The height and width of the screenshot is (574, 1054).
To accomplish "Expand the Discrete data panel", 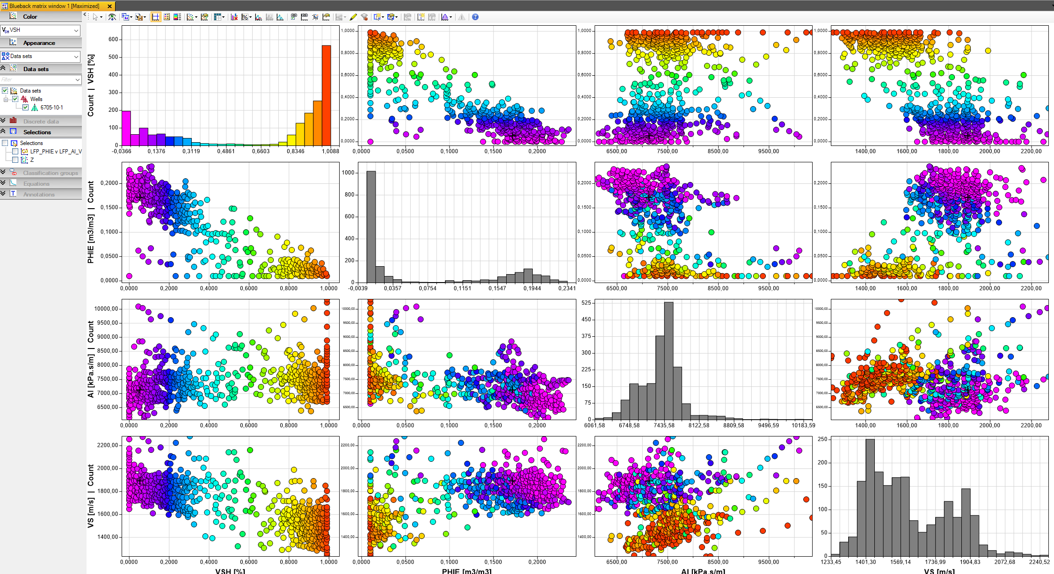I will click(x=42, y=121).
